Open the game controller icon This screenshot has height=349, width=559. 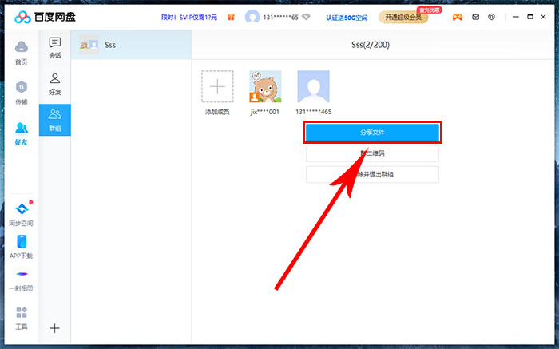coord(458,17)
